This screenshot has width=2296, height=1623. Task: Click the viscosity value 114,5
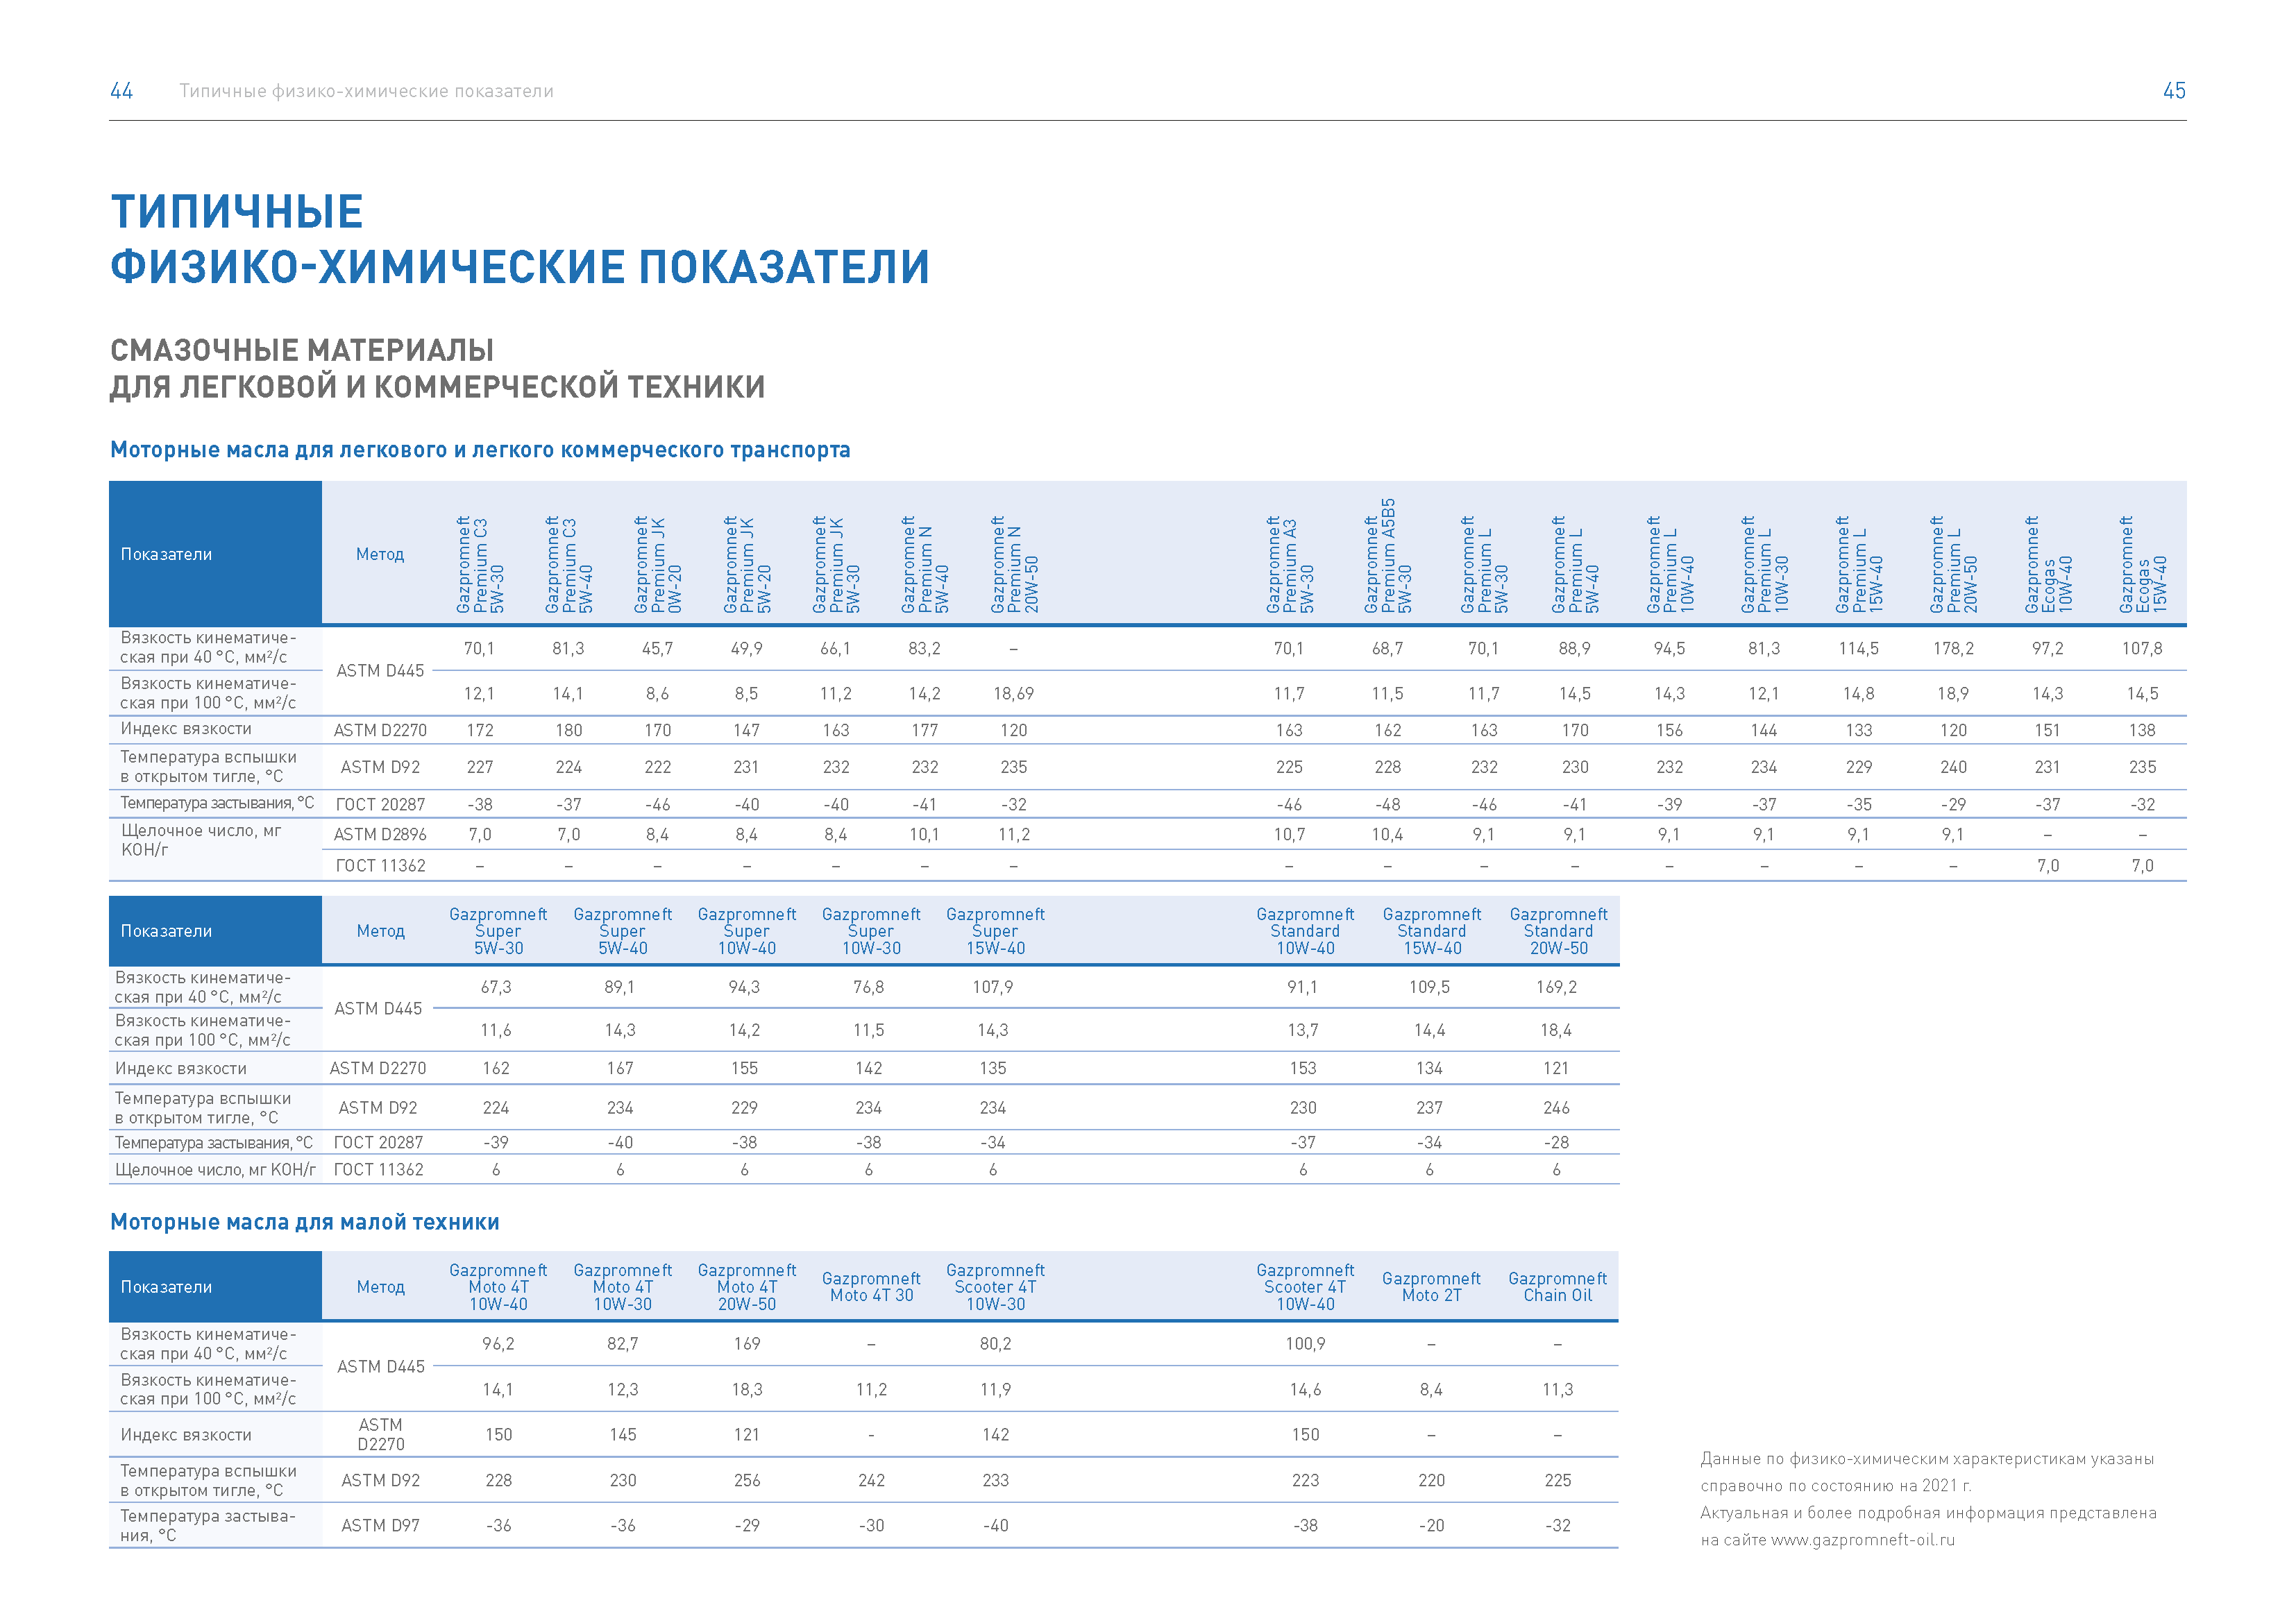click(1859, 648)
